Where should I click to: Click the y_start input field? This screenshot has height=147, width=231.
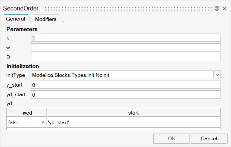pyautogui.click(x=126, y=85)
